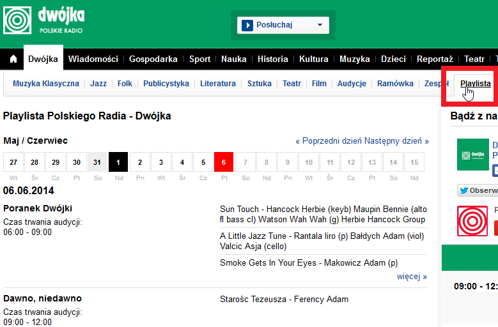Click the 06.06.2014 date heading

(29, 190)
